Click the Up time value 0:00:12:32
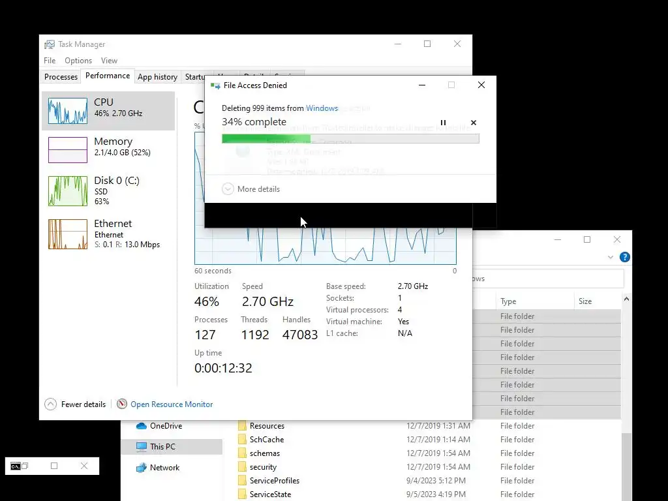Screen dimensions: 668x501 [223, 368]
